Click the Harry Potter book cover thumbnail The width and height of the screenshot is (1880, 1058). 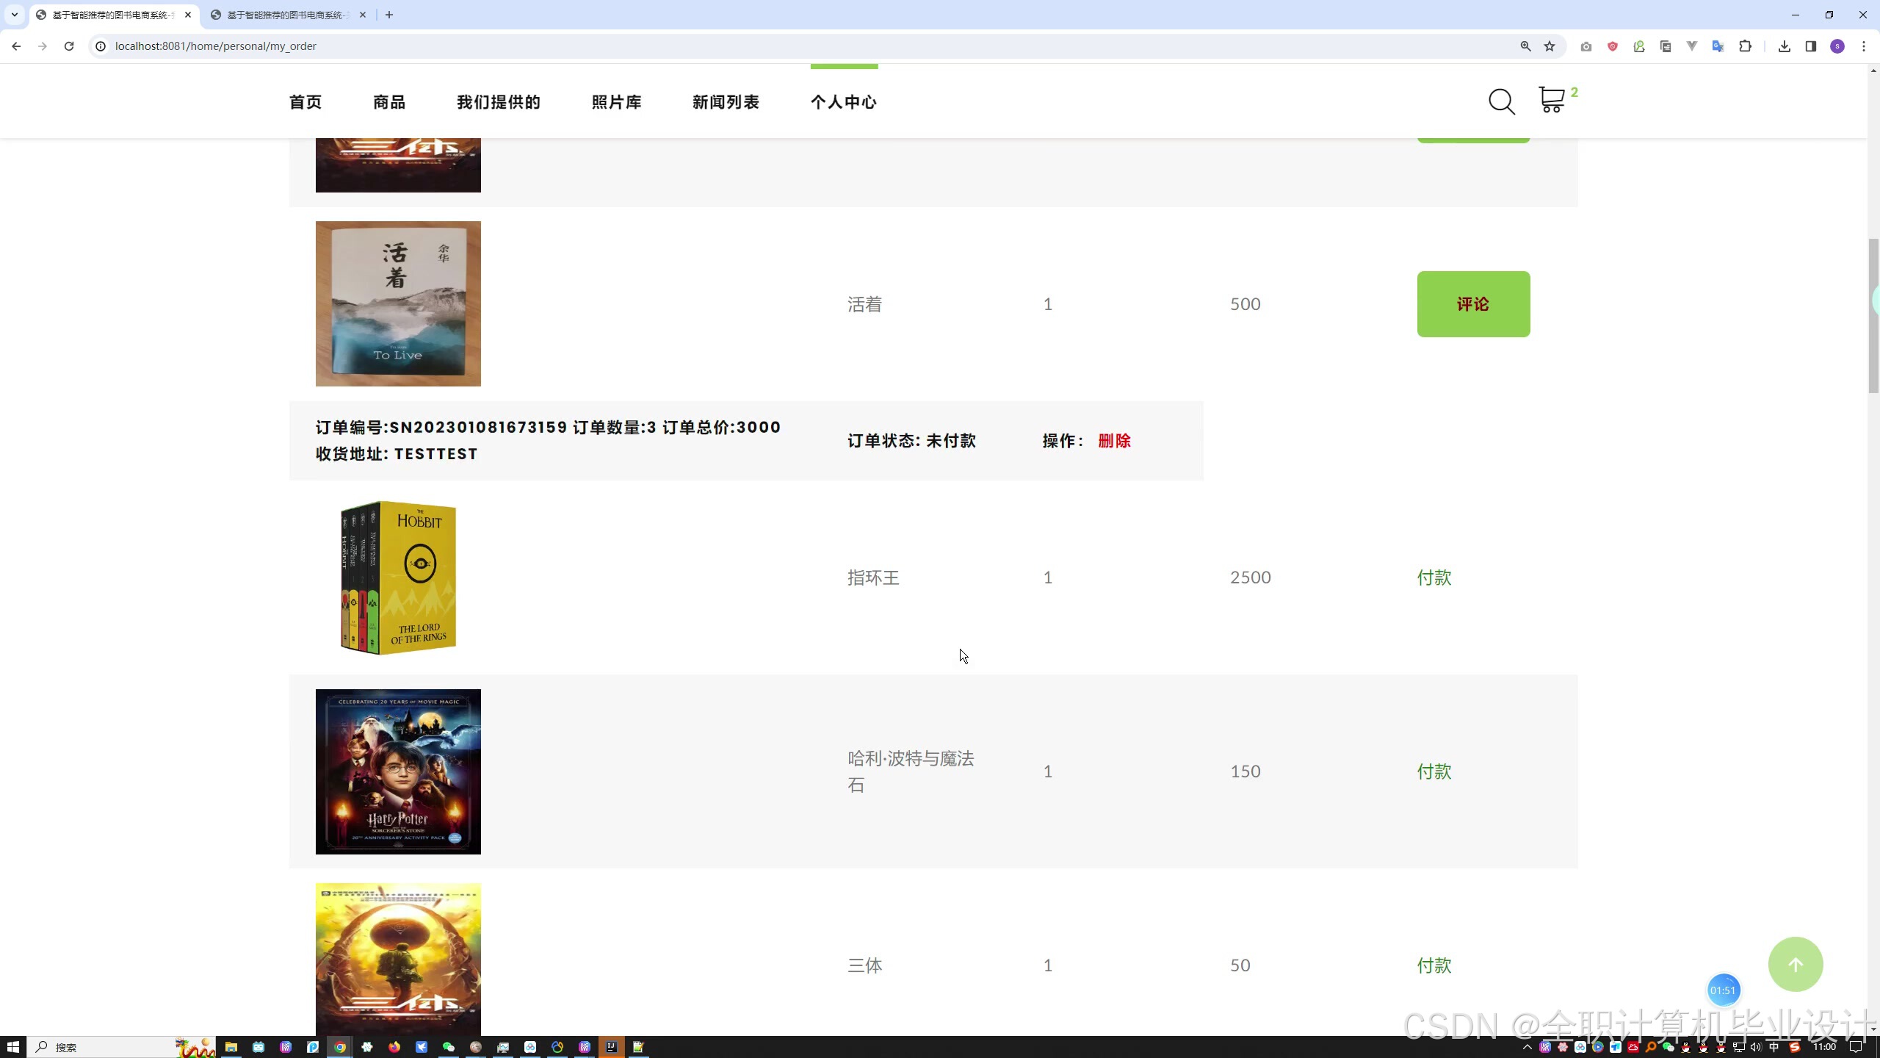398,771
